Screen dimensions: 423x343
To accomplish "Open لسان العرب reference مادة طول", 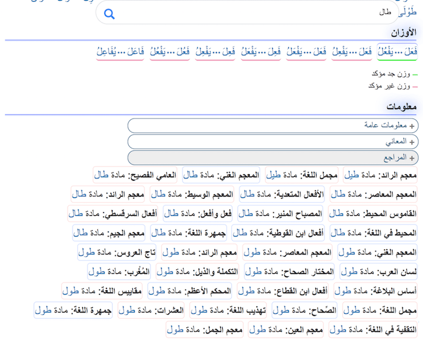I will click(x=379, y=272).
